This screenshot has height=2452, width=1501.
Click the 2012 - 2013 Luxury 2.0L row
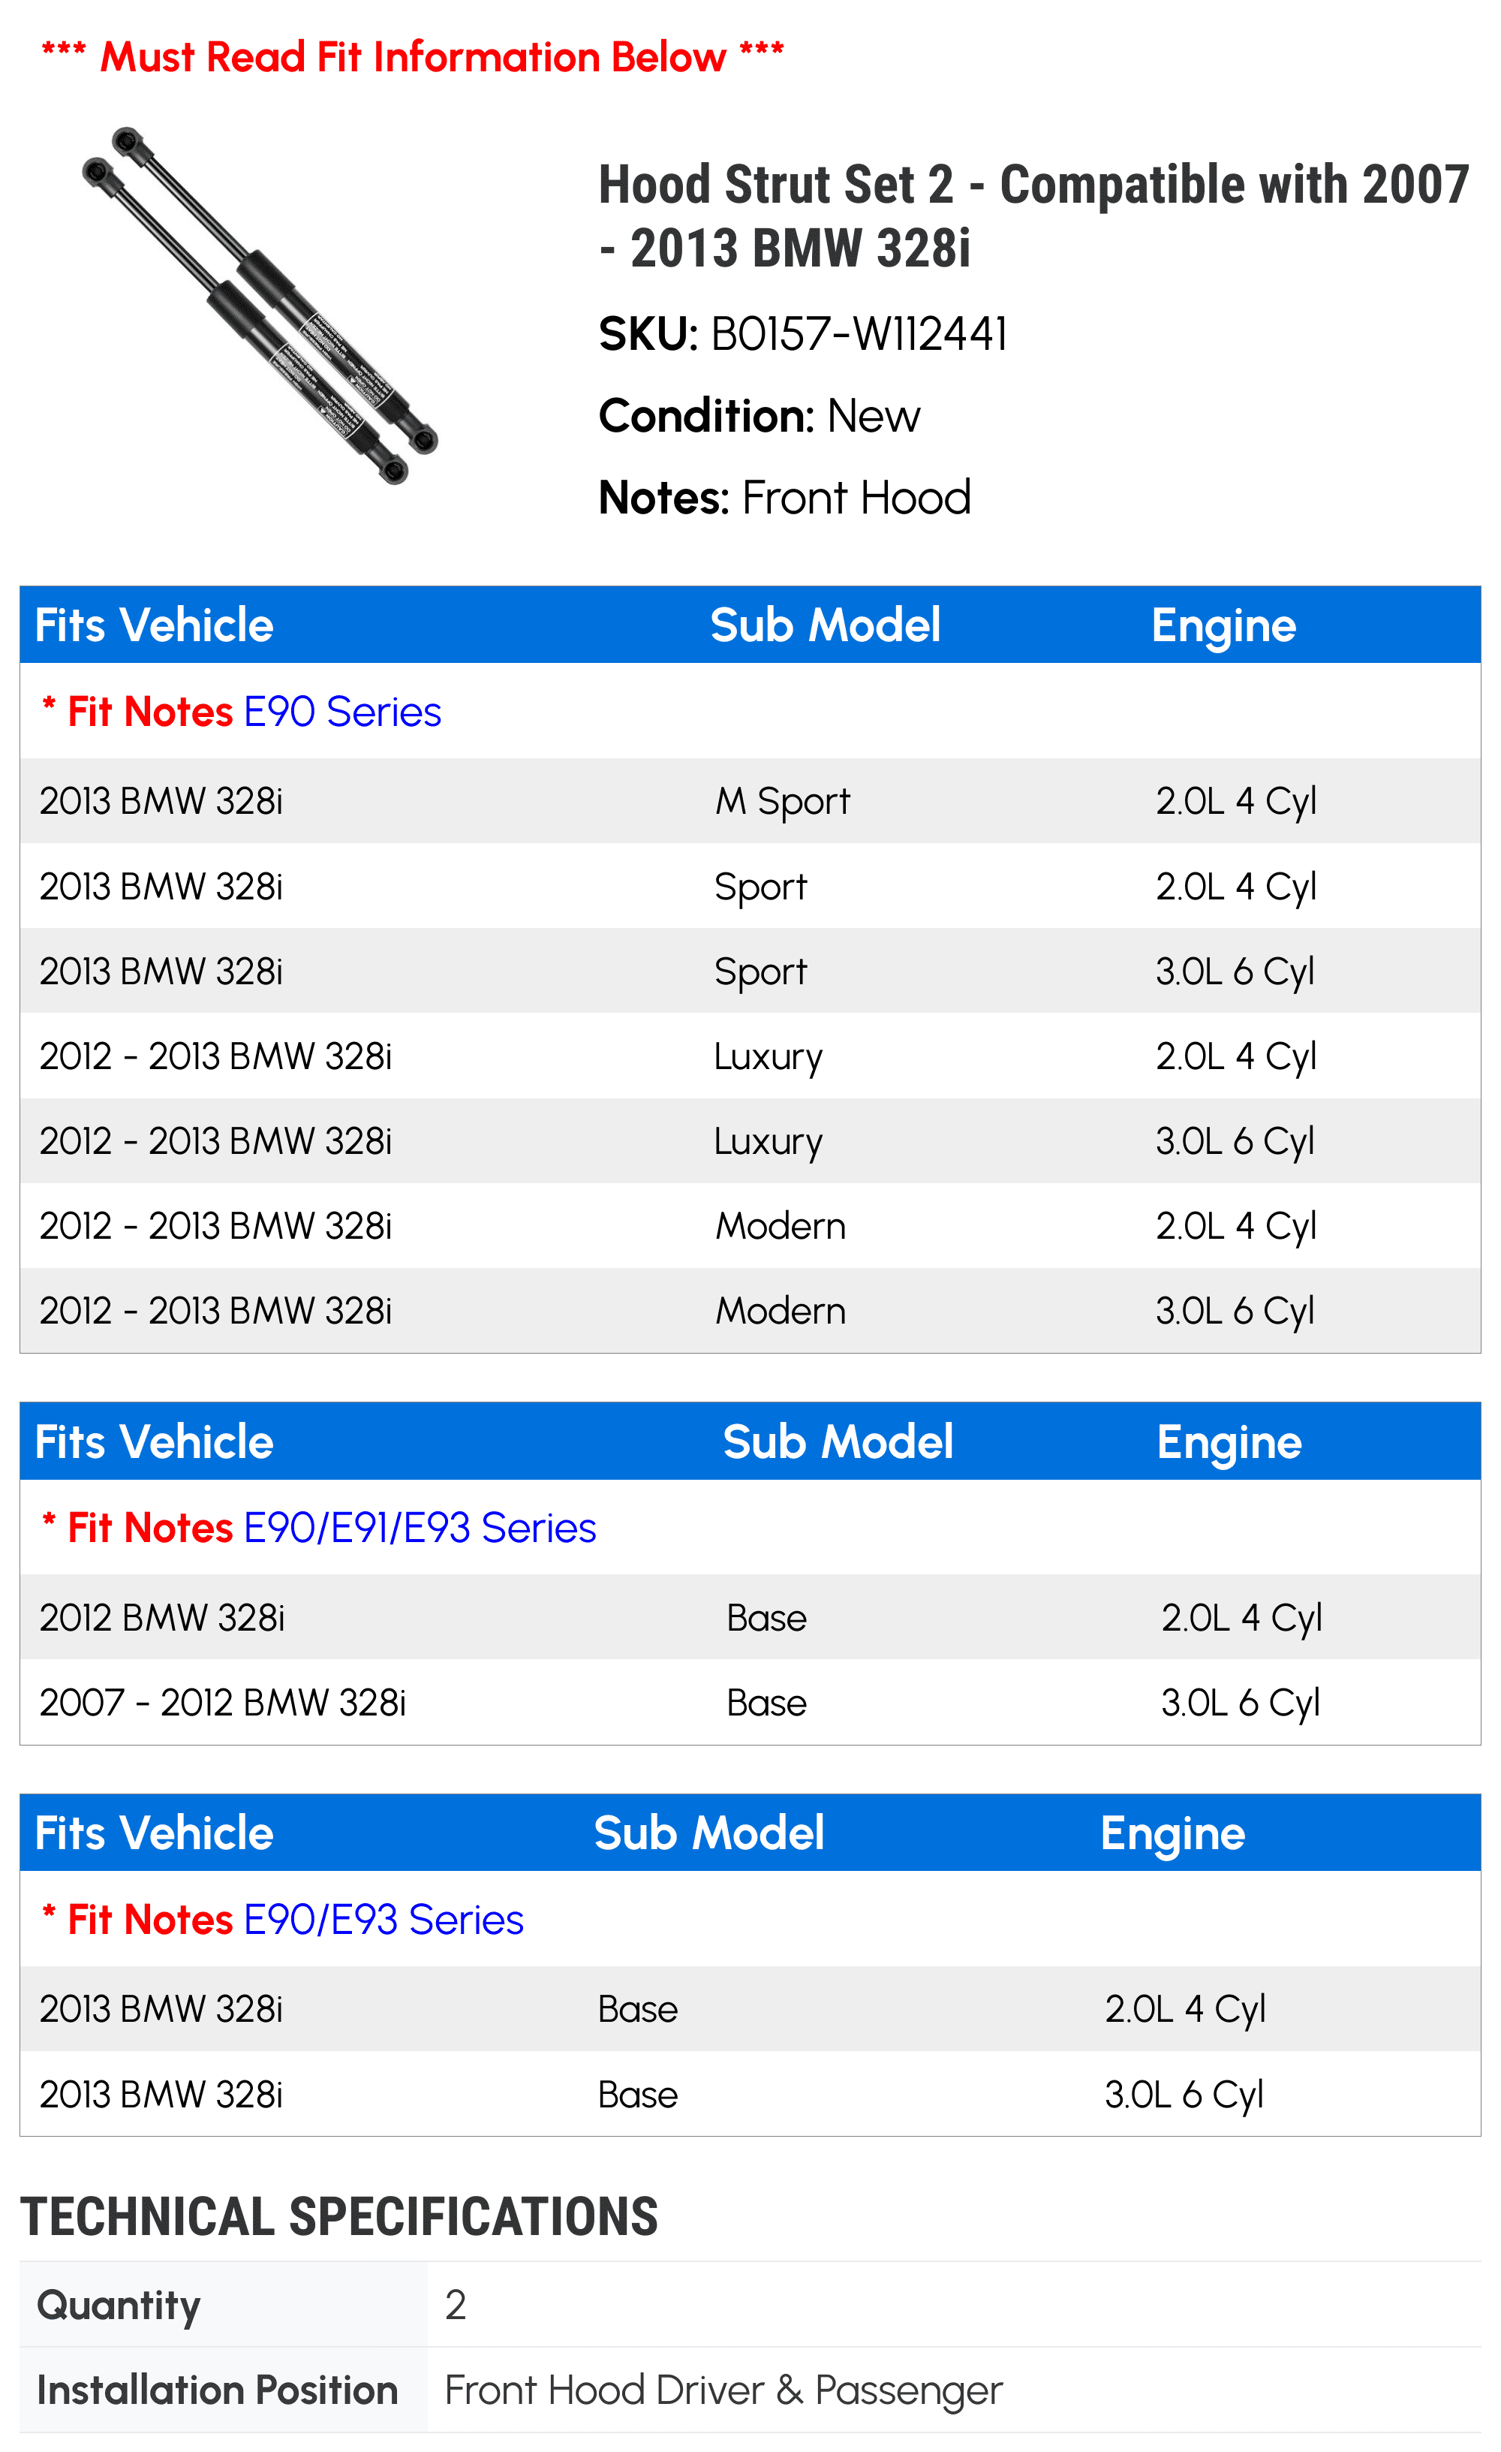point(750,1057)
